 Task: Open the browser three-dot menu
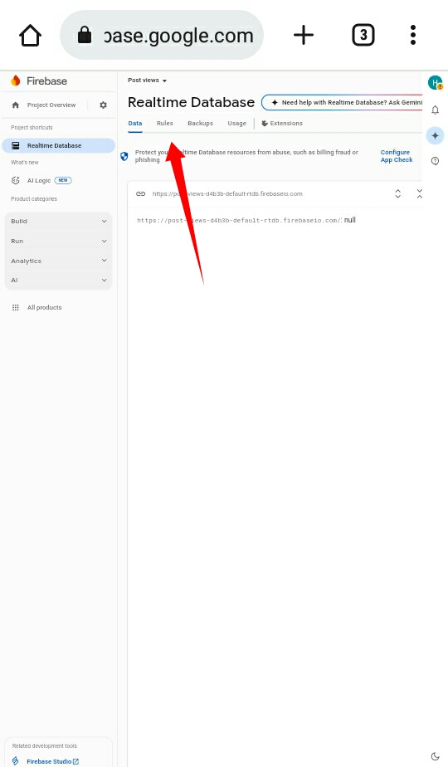413,35
